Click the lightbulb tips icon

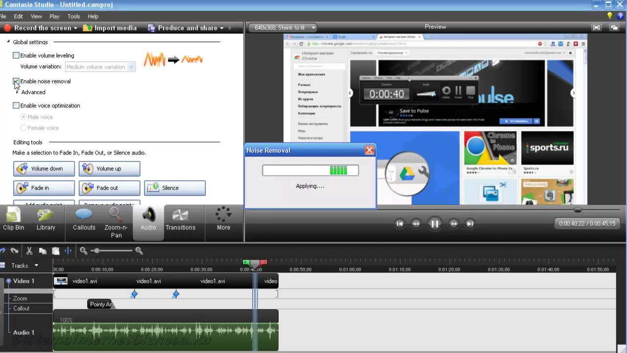(609, 16)
